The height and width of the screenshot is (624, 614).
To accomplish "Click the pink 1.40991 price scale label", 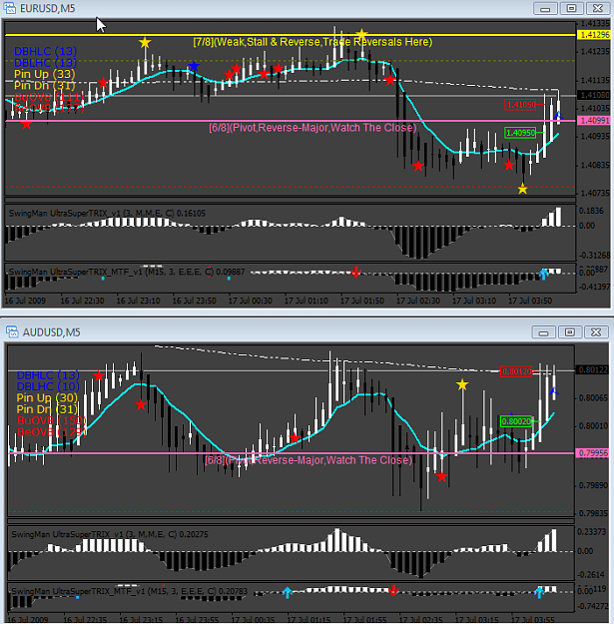I will point(594,120).
